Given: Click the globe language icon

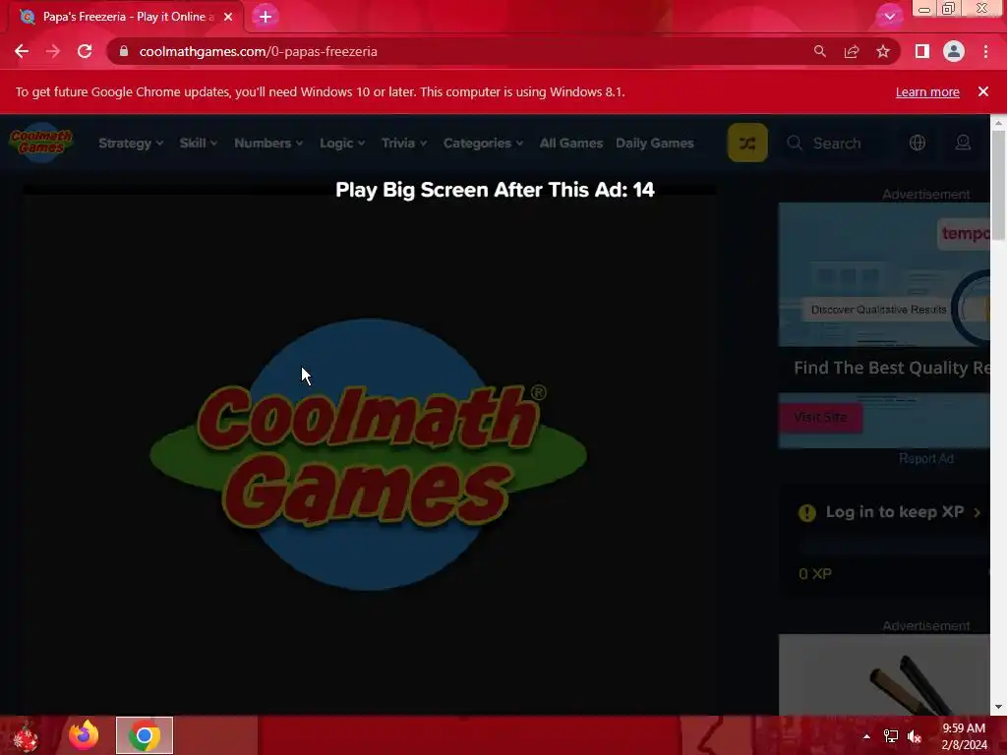Looking at the screenshot, I should coord(918,143).
